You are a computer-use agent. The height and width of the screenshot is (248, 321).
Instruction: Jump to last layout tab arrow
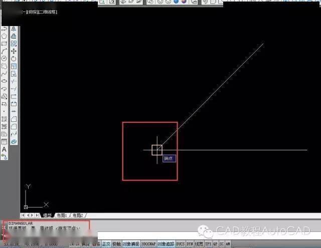click(37, 215)
